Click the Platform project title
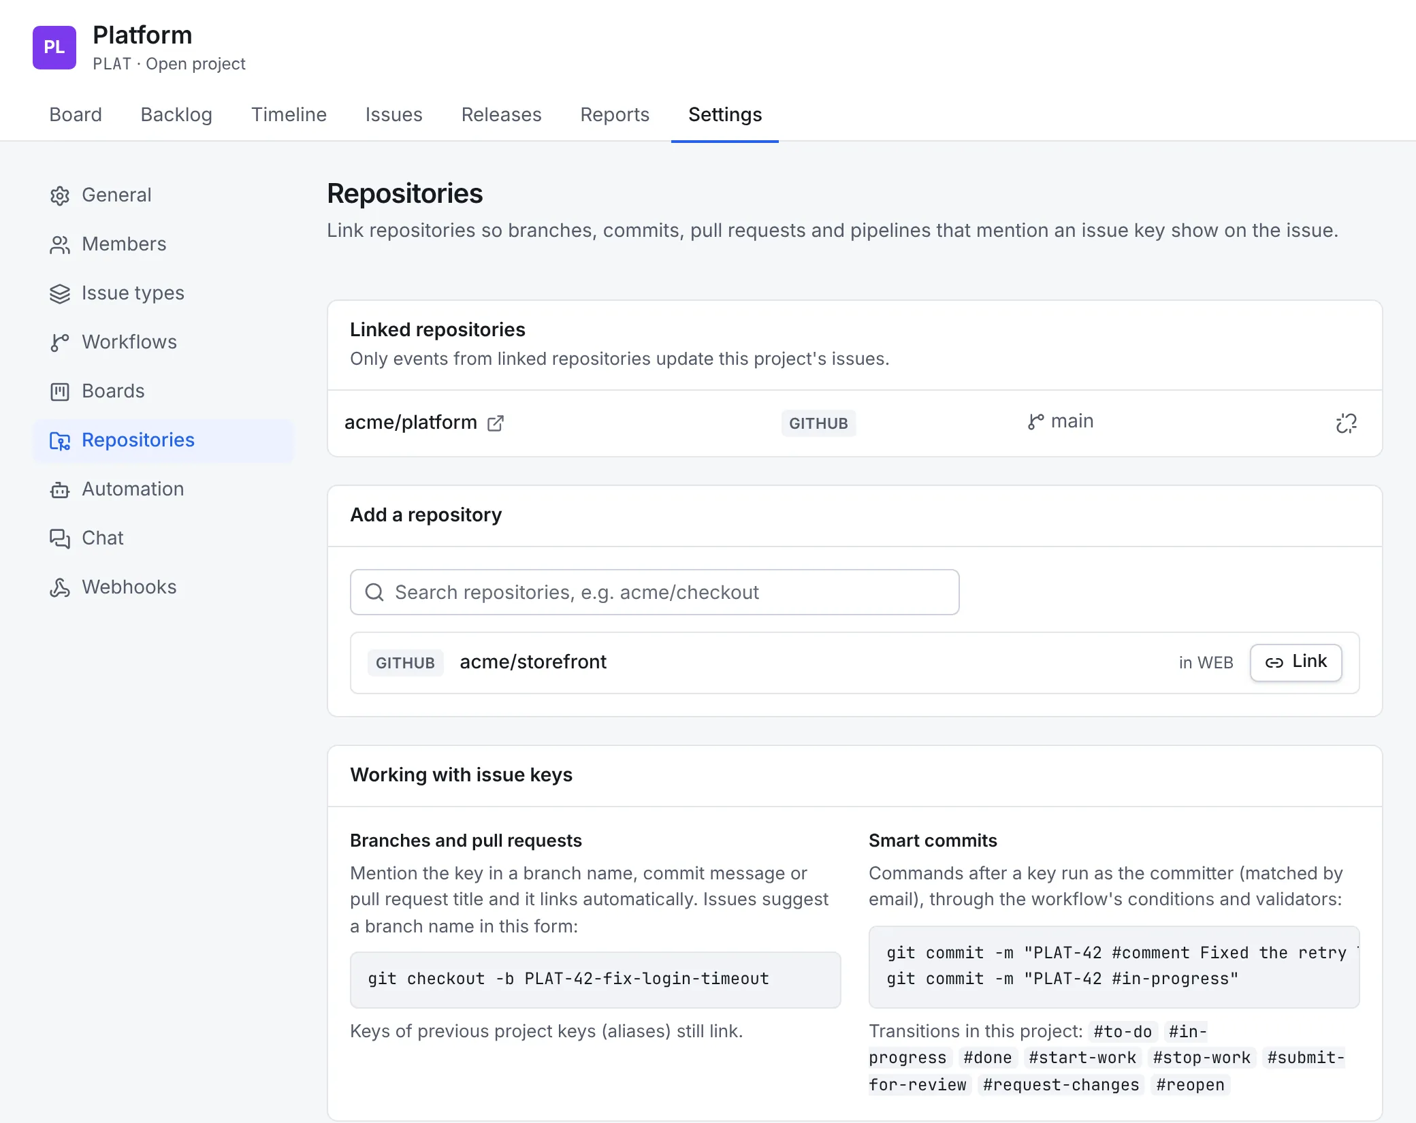The width and height of the screenshot is (1416, 1123). coord(142,35)
